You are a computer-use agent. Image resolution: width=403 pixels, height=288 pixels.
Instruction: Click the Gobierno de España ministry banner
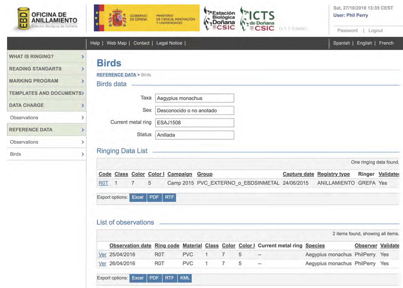(147, 18)
